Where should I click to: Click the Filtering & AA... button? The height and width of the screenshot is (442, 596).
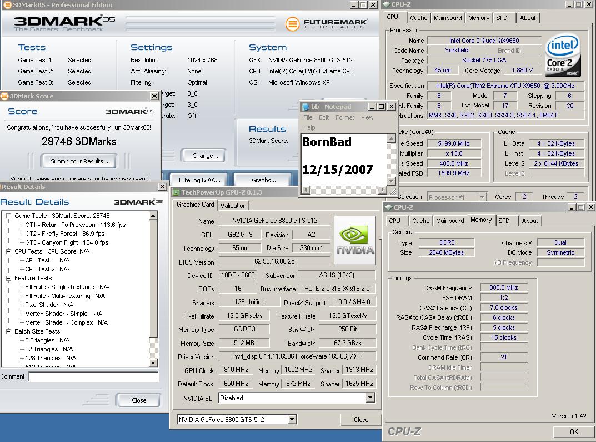(199, 180)
